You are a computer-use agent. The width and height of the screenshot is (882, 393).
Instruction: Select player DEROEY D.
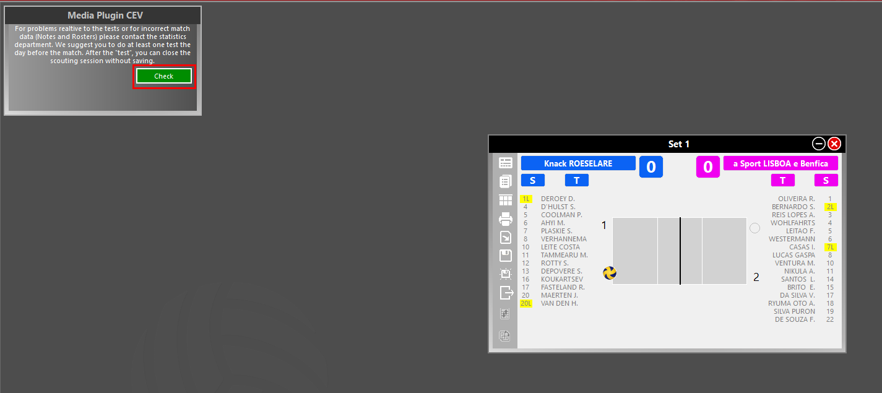pos(558,199)
